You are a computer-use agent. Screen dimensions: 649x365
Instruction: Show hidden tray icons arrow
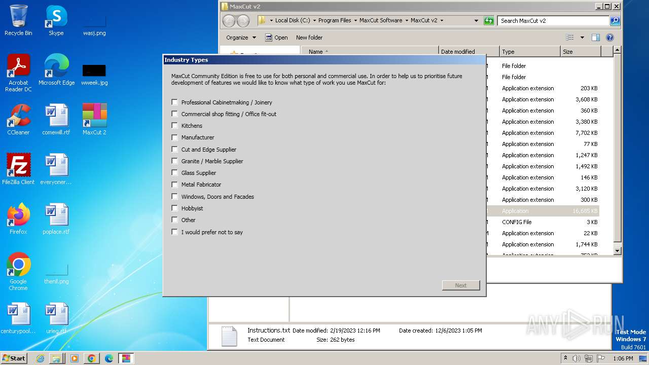[x=565, y=358]
